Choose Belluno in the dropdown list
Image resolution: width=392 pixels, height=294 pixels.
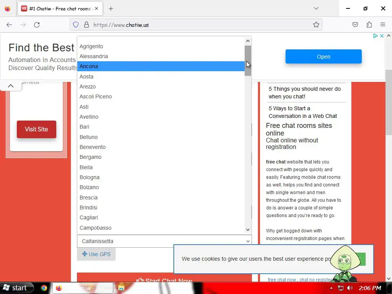point(161,137)
